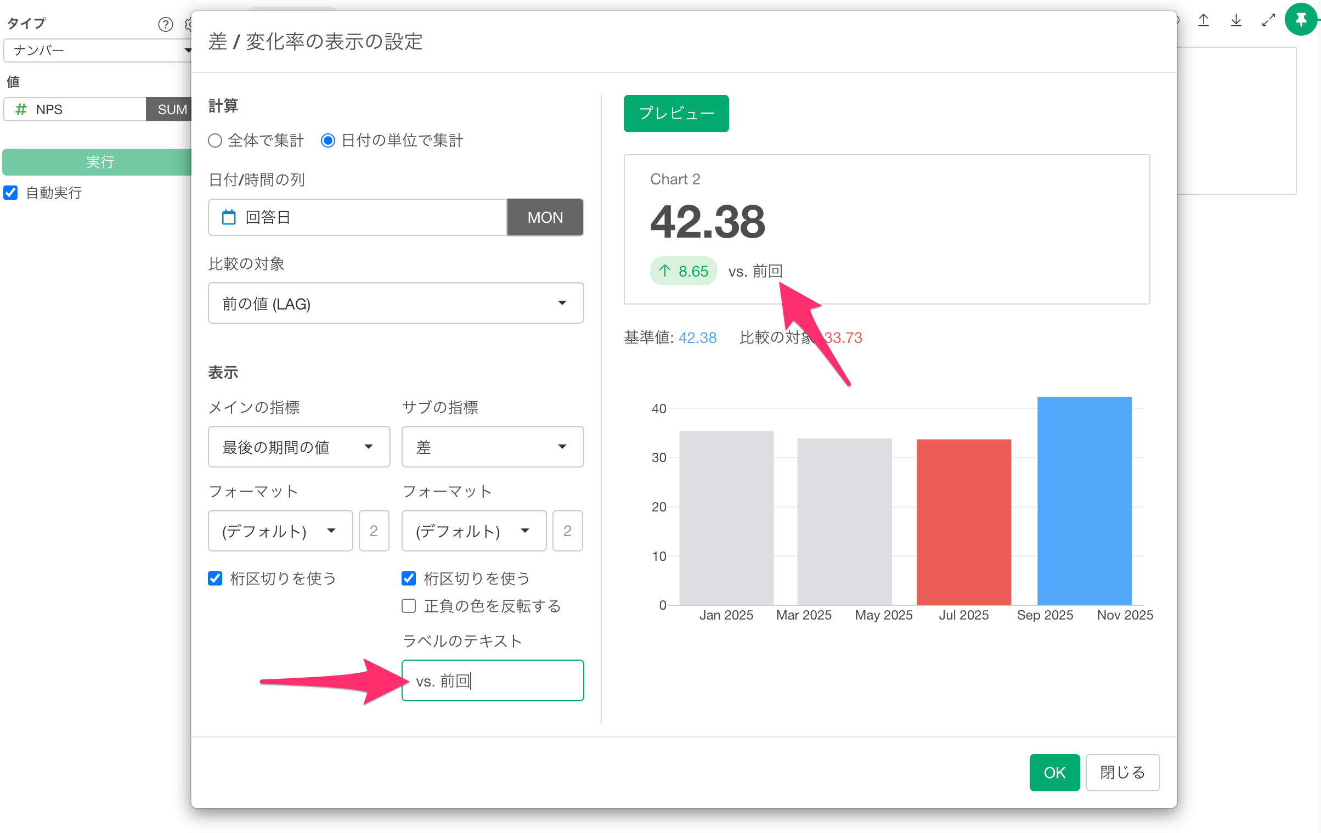1321x833 pixels.
Task: Select the 全体で集計 radio button
Action: (x=215, y=140)
